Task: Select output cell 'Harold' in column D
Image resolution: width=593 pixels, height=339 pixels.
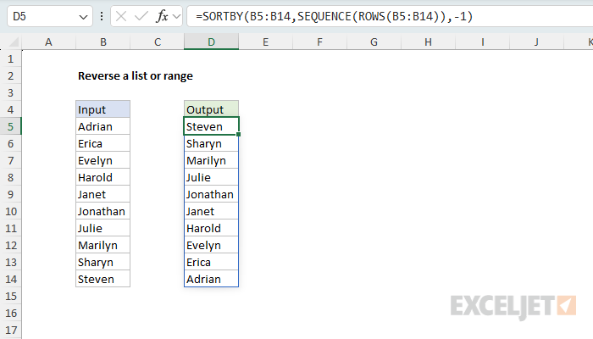Action: (x=212, y=228)
